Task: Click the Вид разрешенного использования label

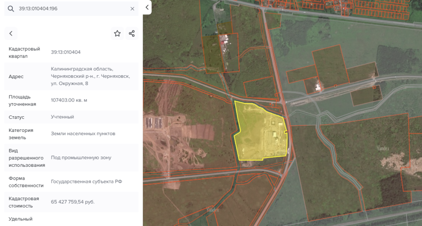Action: tap(27, 158)
